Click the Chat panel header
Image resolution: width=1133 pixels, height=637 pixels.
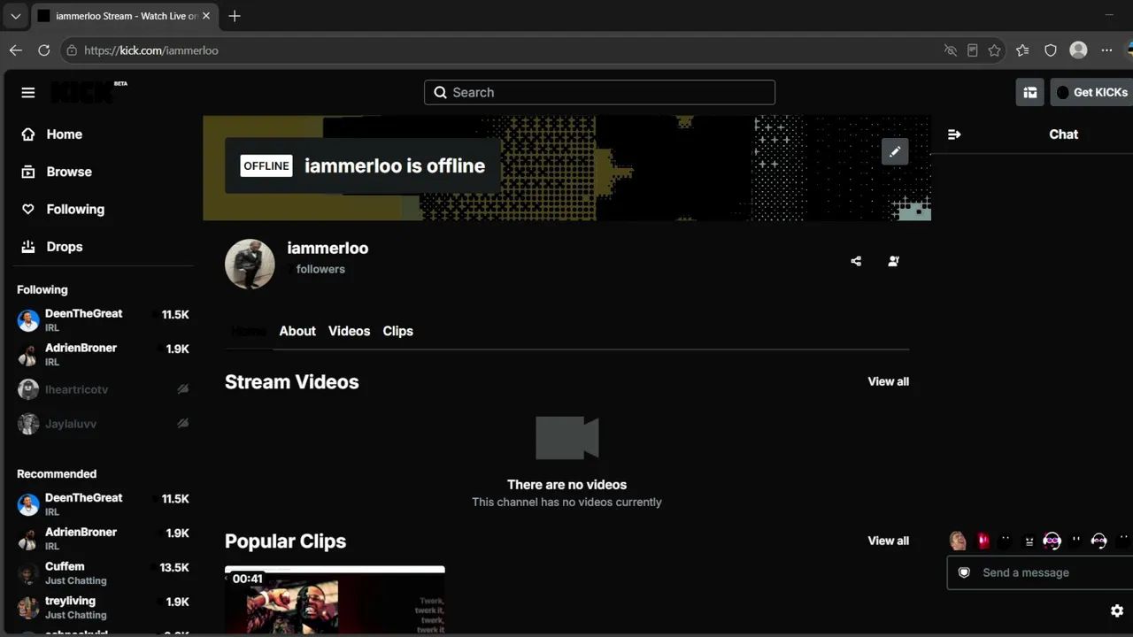(x=1063, y=134)
